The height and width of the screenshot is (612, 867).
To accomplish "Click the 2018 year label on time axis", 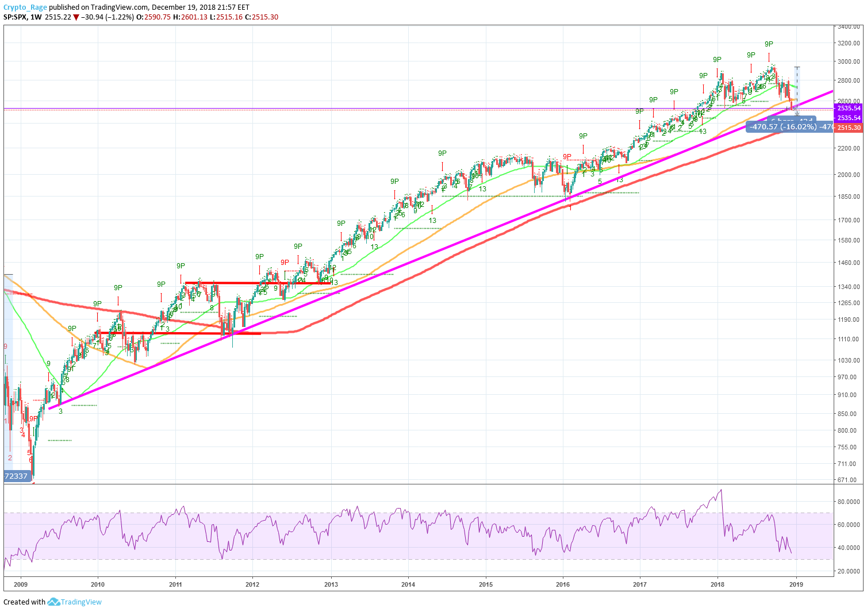I will click(x=718, y=584).
